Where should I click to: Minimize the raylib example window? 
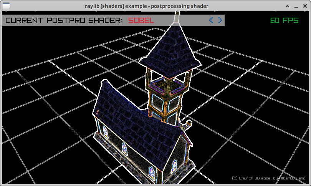(296, 6)
